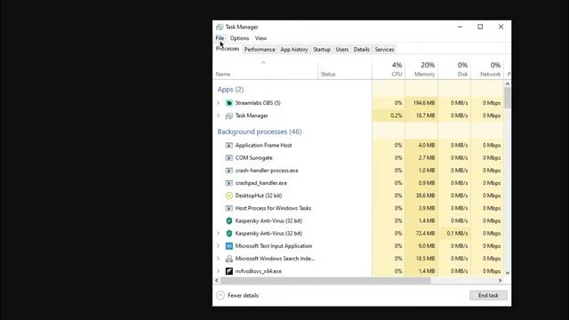569x320 pixels.
Task: Switch to the Details tab
Action: click(x=362, y=50)
